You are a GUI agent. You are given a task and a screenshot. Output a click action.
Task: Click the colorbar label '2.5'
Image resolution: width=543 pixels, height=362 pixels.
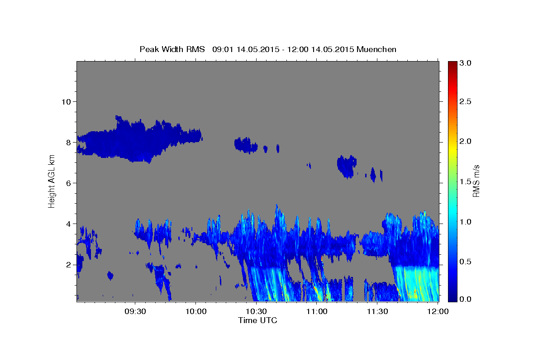[466, 101]
